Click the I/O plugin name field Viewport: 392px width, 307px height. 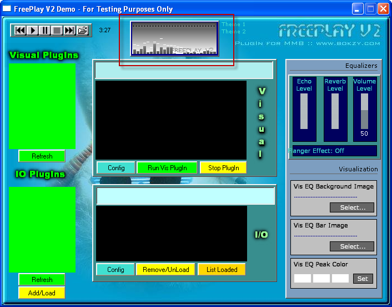click(x=185, y=196)
